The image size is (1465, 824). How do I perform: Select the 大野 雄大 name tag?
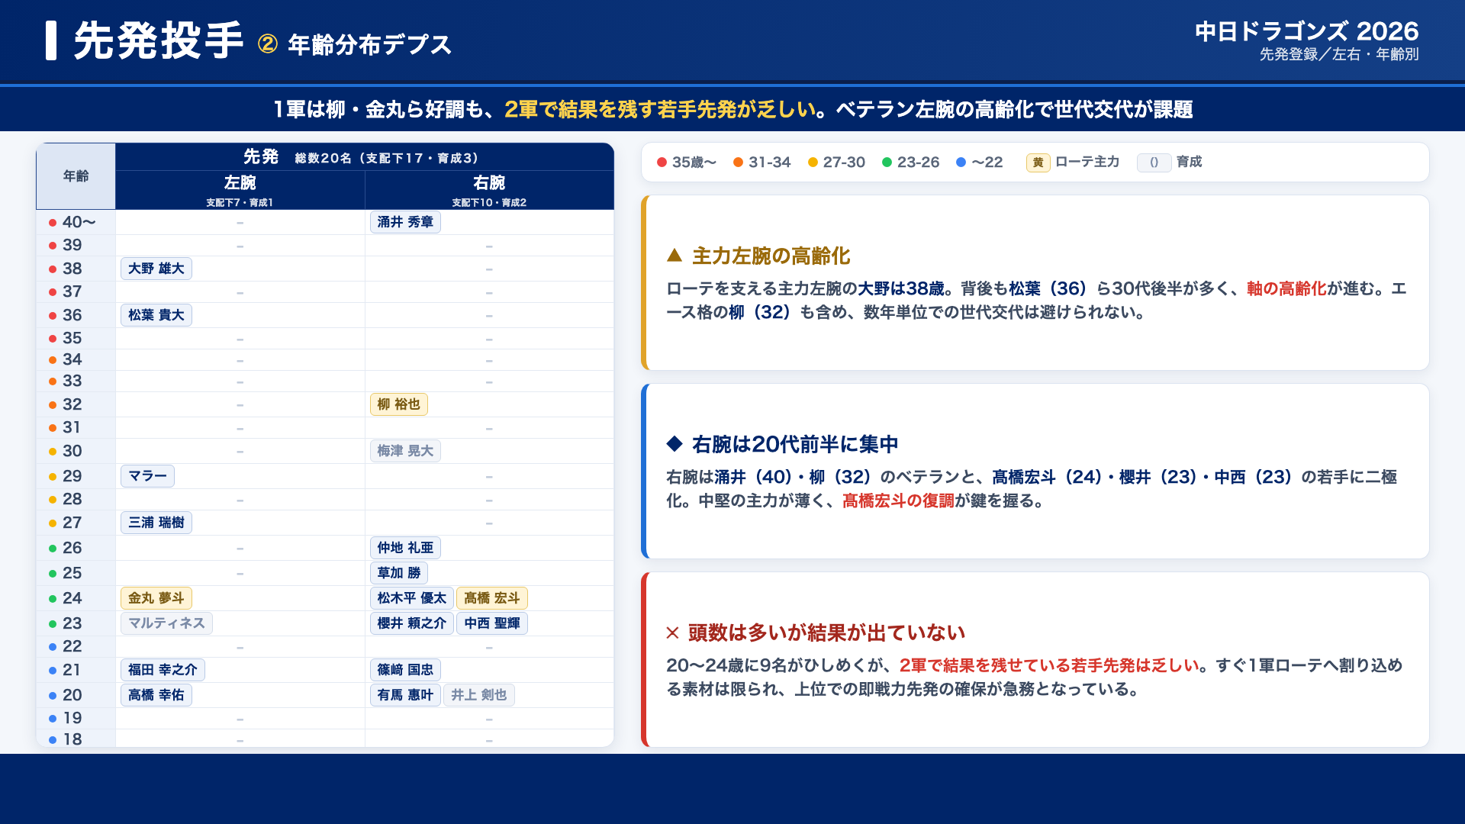tap(156, 269)
